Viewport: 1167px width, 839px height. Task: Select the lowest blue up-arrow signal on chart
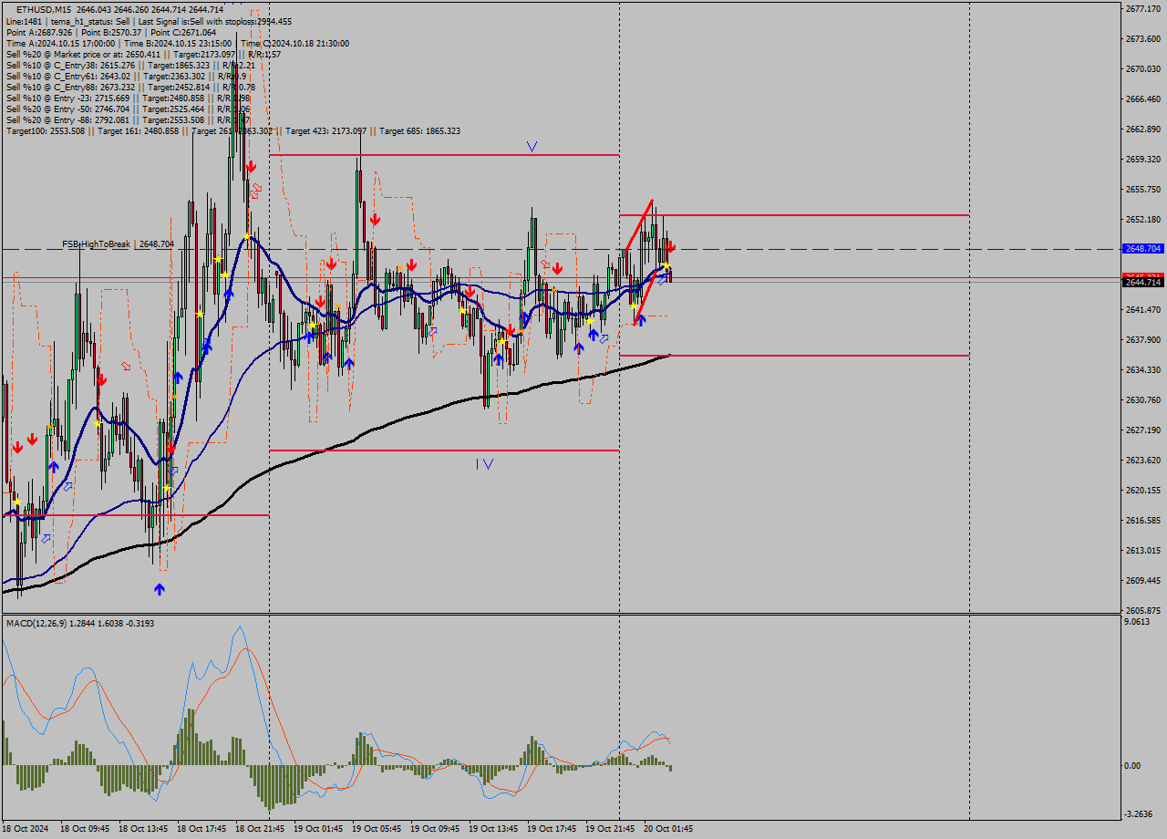(160, 589)
